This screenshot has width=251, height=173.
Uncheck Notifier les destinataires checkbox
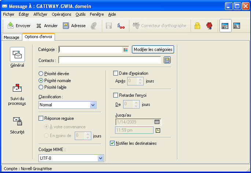click(x=112, y=143)
